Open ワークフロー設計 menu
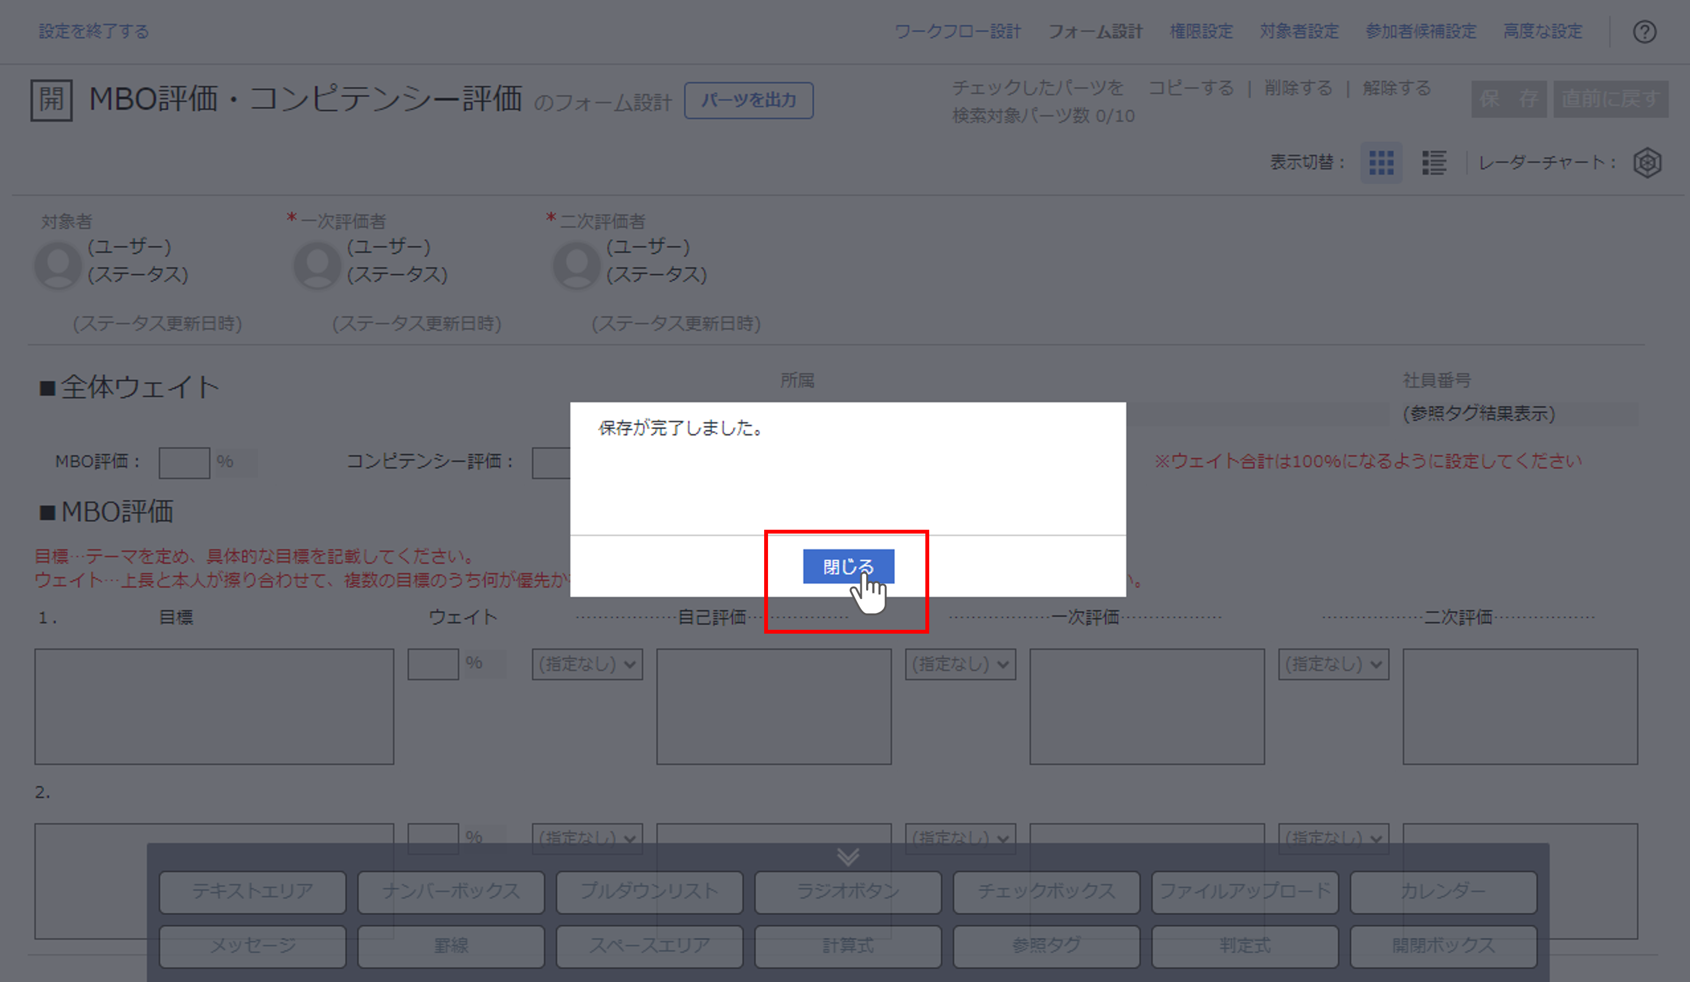This screenshot has width=1690, height=982. pos(958,31)
